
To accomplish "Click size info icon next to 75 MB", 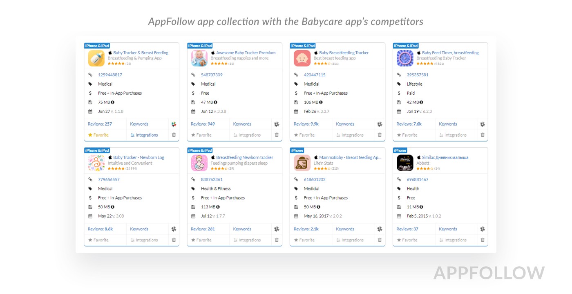I will click(x=113, y=102).
